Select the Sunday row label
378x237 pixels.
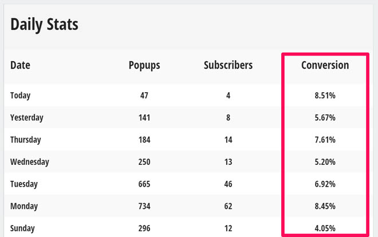(22, 228)
